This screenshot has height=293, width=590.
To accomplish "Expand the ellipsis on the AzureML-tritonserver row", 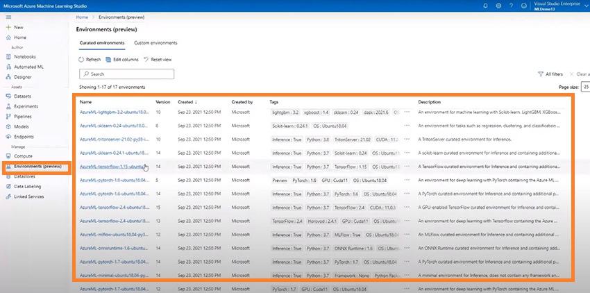I will 407,140.
